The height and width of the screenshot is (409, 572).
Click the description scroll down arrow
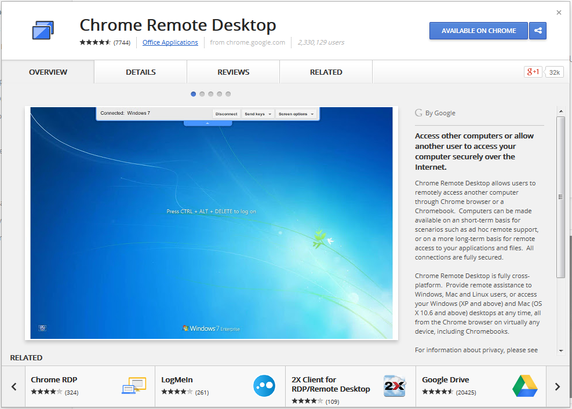[560, 350]
